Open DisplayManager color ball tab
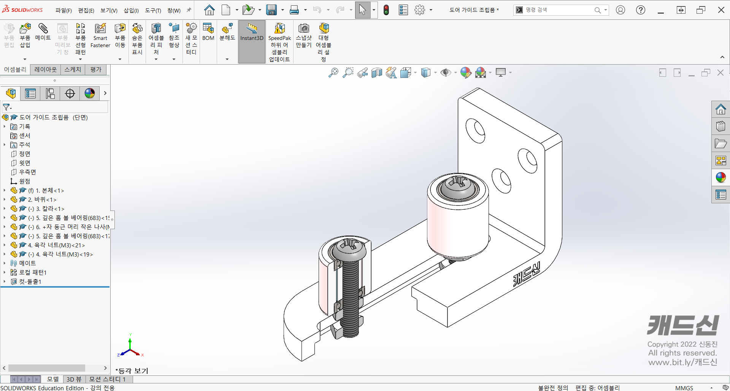 click(90, 93)
